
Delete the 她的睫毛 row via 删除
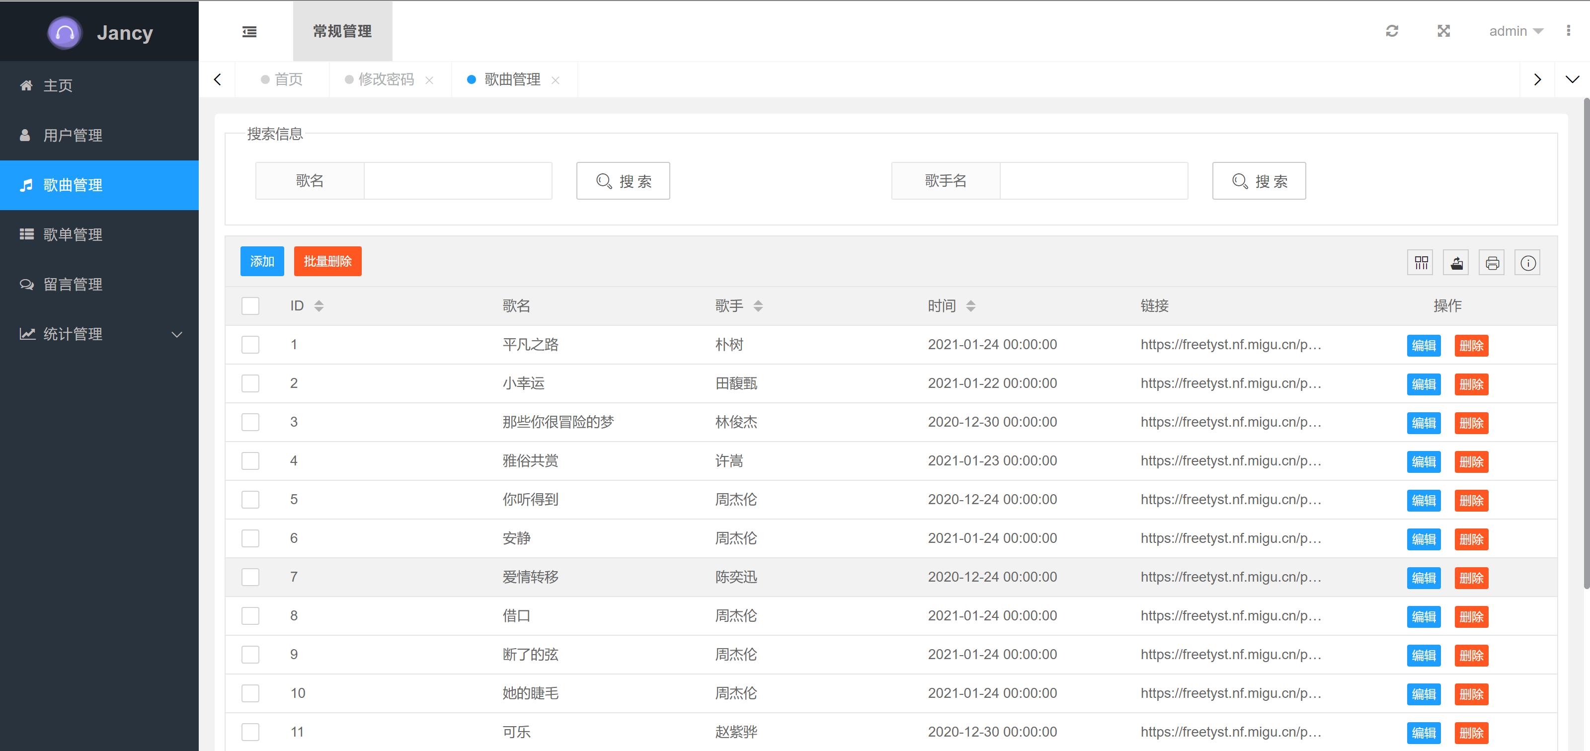1471,695
